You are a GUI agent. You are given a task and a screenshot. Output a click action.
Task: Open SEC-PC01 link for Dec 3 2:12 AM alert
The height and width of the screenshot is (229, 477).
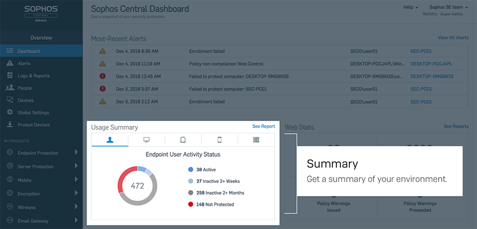[421, 101]
